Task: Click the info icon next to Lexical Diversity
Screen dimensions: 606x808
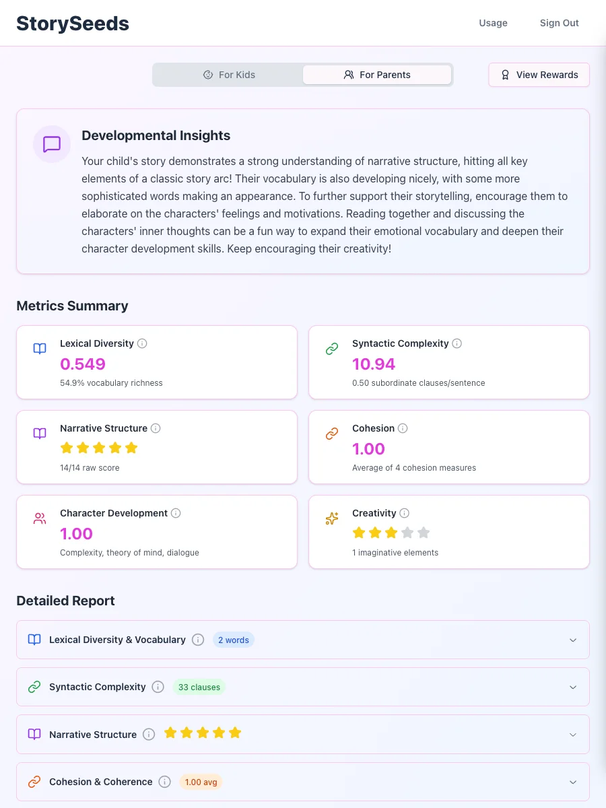Action: pyautogui.click(x=142, y=343)
